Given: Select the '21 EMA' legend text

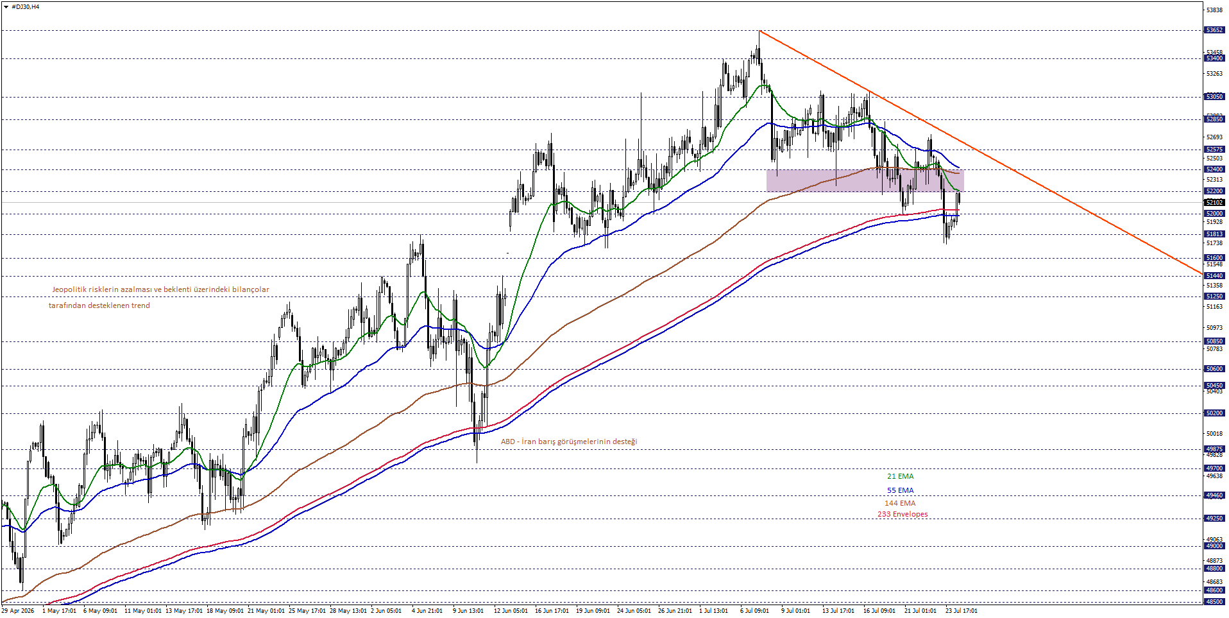Looking at the screenshot, I should 900,476.
